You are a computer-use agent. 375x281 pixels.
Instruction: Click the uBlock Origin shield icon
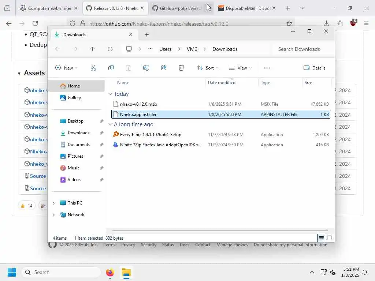pyautogui.click(x=353, y=23)
